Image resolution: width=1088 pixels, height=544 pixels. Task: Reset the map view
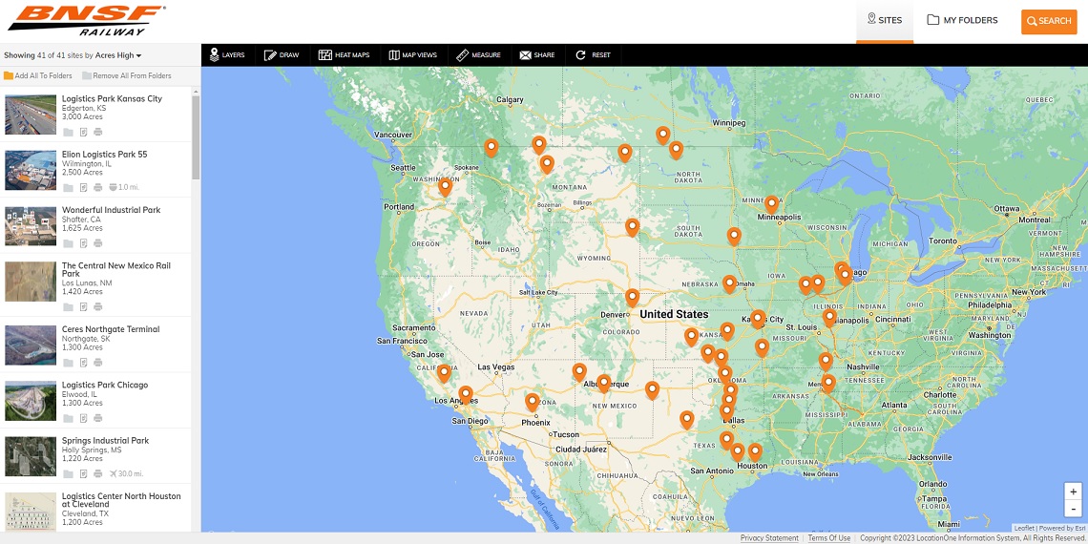pyautogui.click(x=593, y=55)
